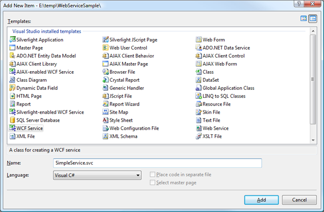
Task: Click the WCF Service template icon
Action: tap(12, 128)
